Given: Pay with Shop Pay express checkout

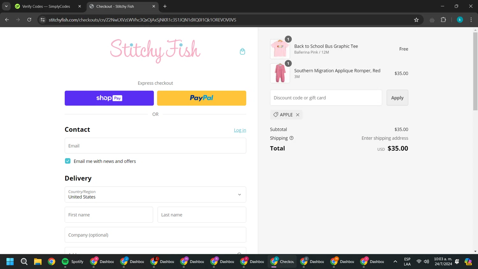Looking at the screenshot, I should tap(109, 98).
